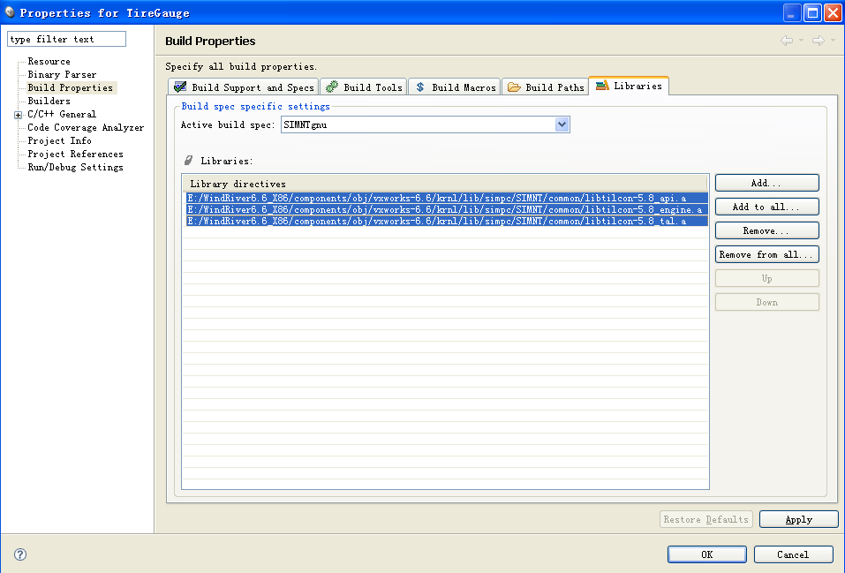
Task: Click the back navigation arrow icon
Action: coord(787,41)
